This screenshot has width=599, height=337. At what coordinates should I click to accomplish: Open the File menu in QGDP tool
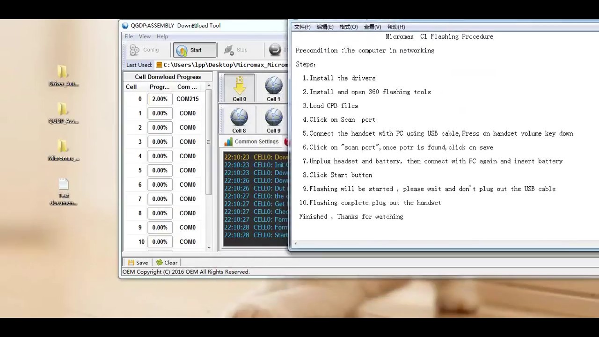click(129, 37)
